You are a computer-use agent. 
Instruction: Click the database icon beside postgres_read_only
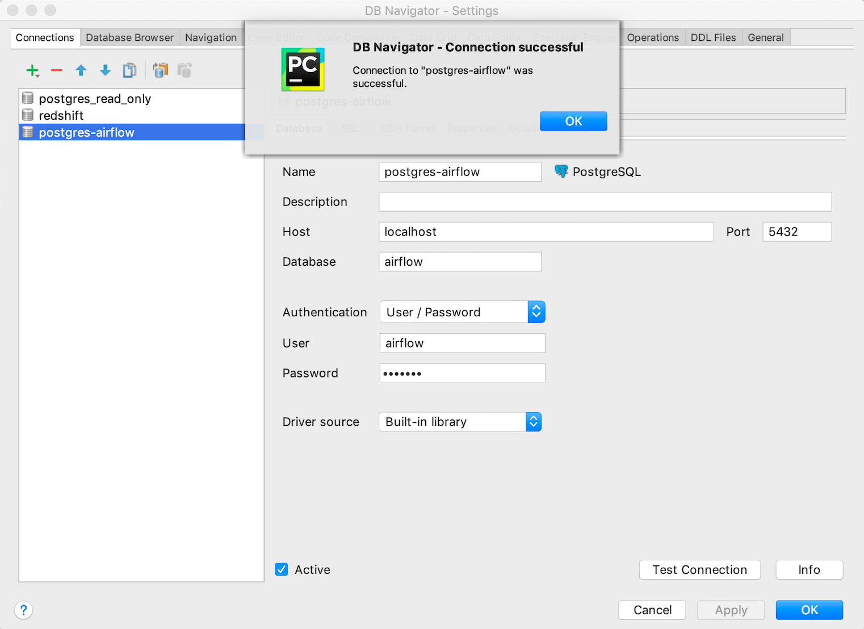pyautogui.click(x=27, y=98)
